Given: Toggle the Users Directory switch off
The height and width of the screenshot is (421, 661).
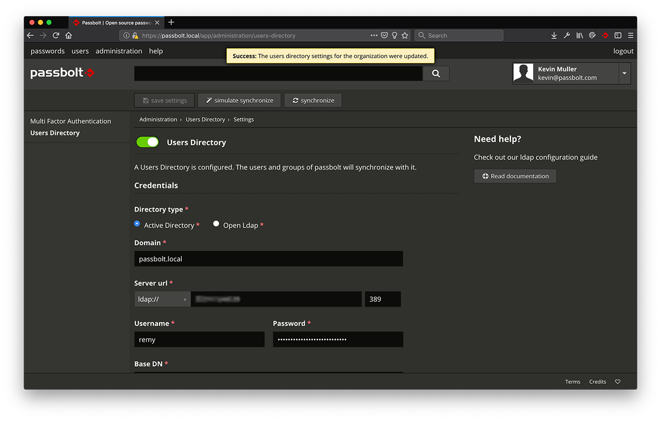Looking at the screenshot, I should (x=147, y=142).
